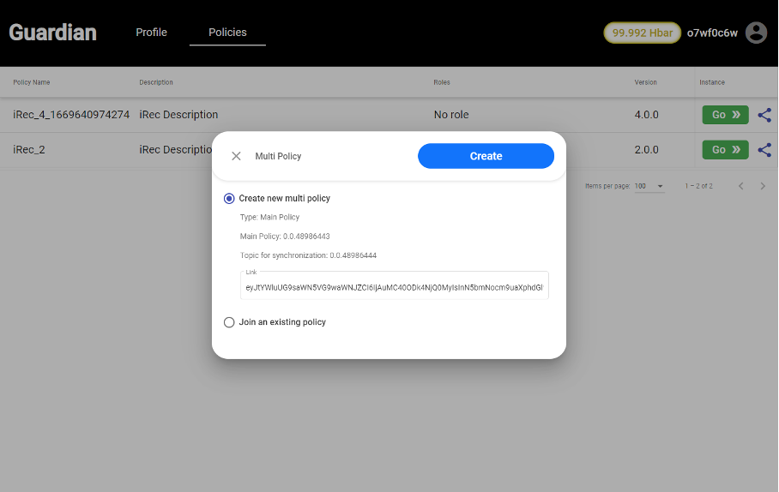The height and width of the screenshot is (492, 779).
Task: Click the Version column header
Action: (x=645, y=82)
